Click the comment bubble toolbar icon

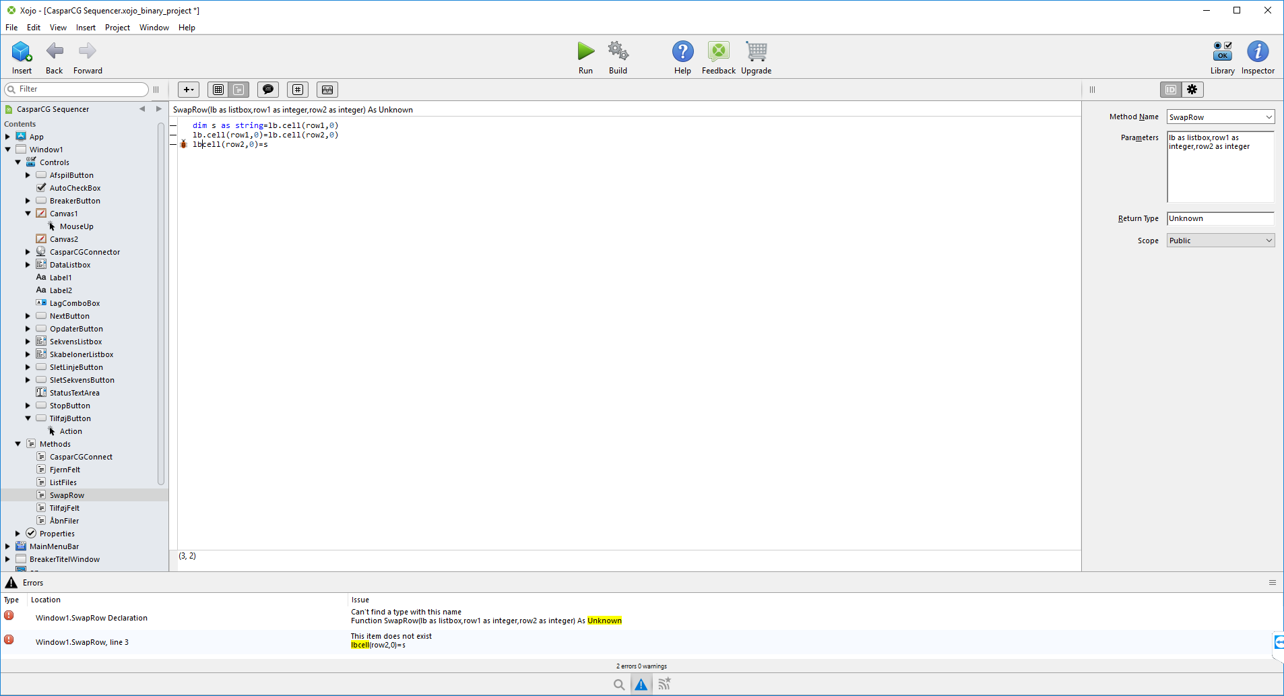(268, 90)
